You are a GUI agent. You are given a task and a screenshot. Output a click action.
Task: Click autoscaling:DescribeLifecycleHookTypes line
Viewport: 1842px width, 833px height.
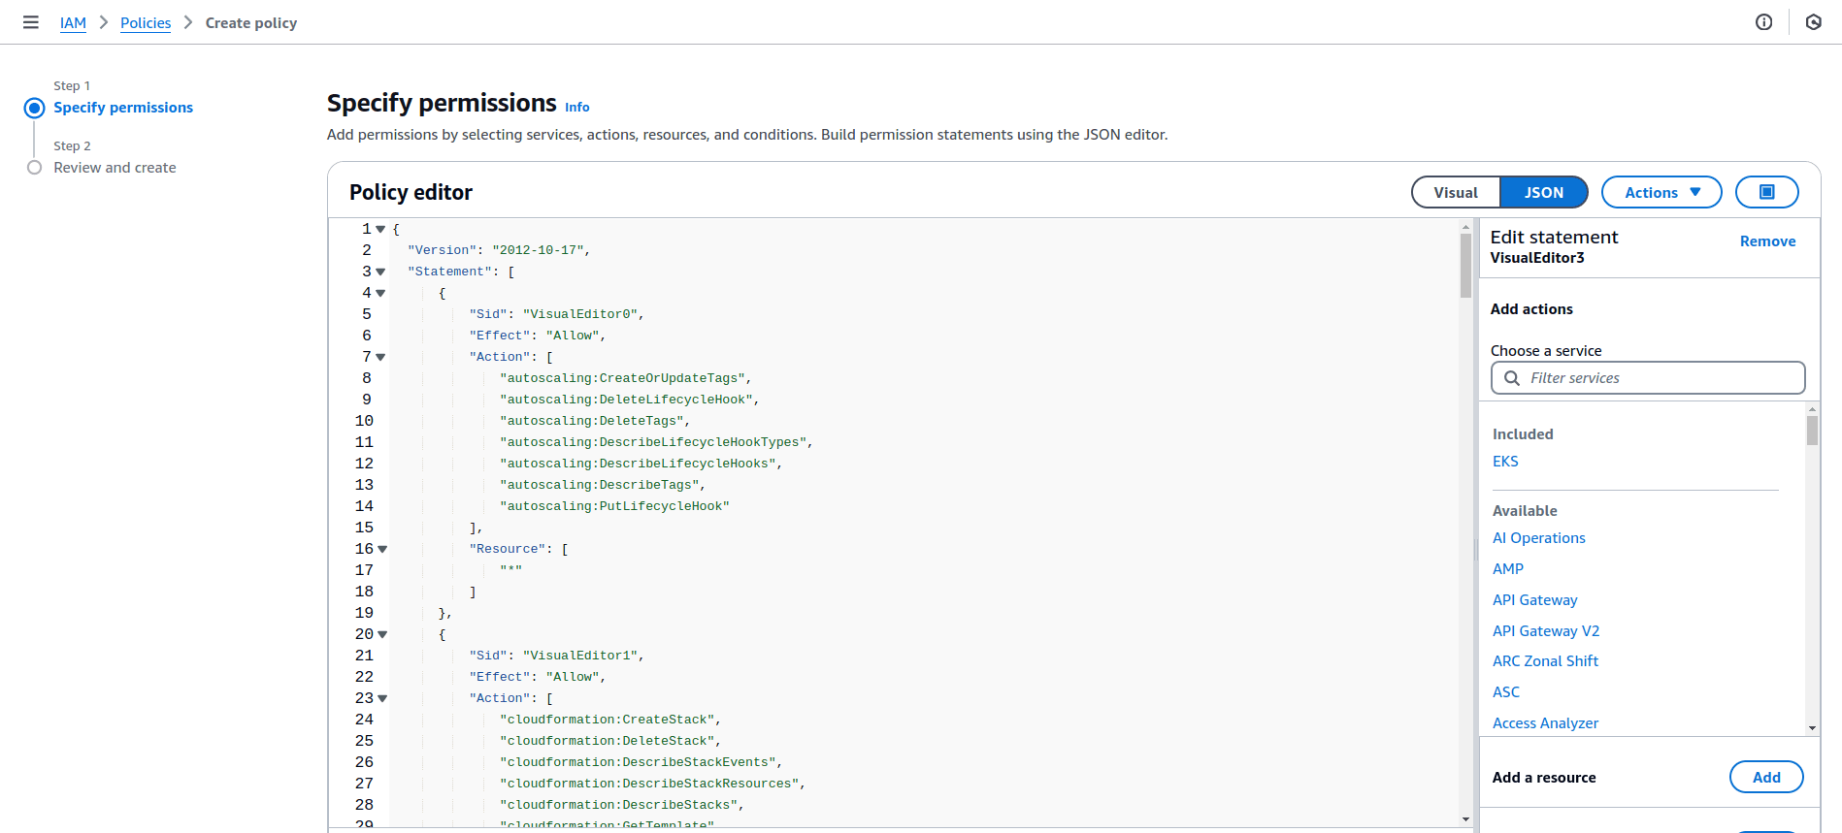pyautogui.click(x=656, y=443)
